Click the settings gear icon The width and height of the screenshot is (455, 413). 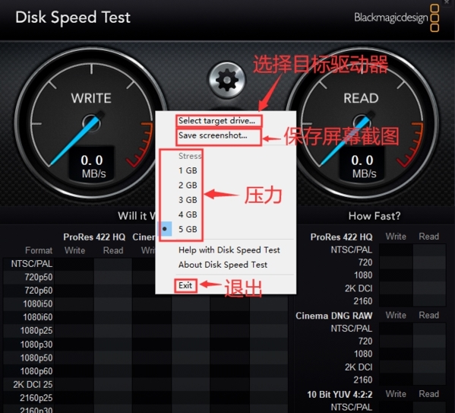click(227, 80)
